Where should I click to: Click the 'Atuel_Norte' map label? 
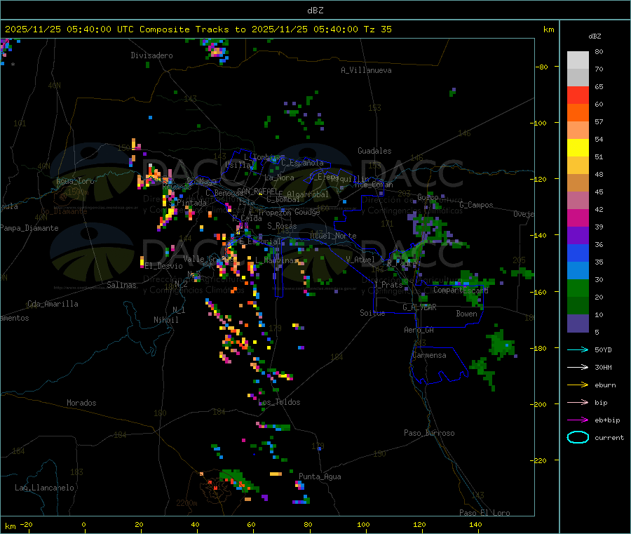pos(333,236)
